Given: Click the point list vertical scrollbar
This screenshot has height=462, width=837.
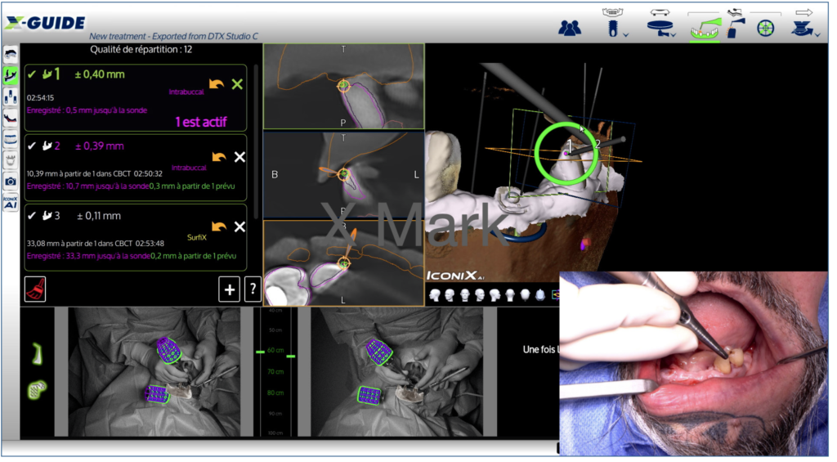Looking at the screenshot, I should coord(256,141).
